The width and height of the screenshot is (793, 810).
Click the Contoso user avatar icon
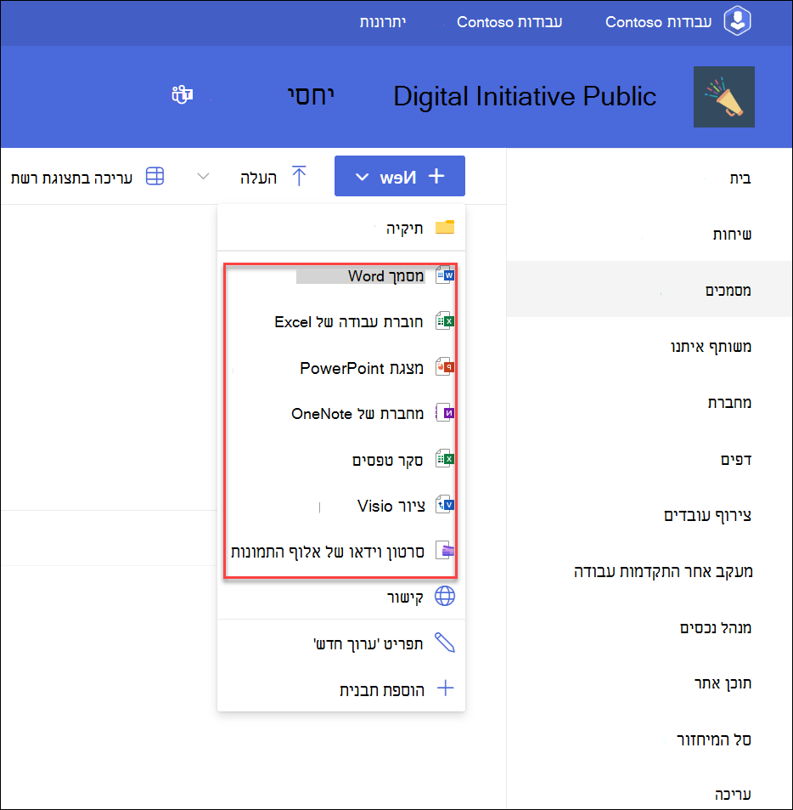[737, 21]
